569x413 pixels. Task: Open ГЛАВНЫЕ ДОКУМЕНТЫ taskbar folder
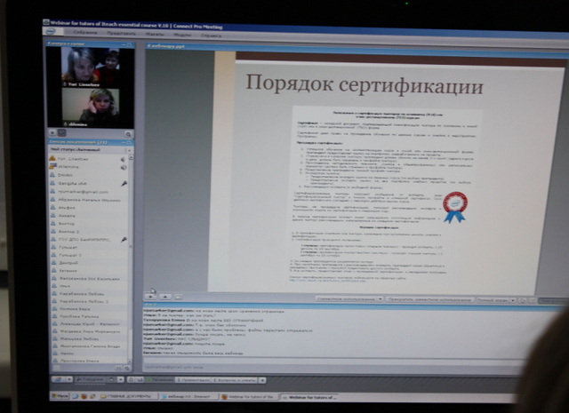[x=127, y=396]
